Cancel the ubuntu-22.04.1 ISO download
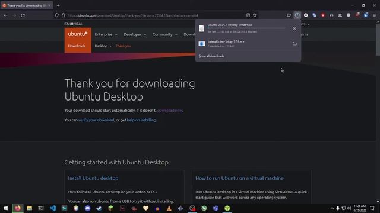This screenshot has height=213, width=380. (294, 28)
